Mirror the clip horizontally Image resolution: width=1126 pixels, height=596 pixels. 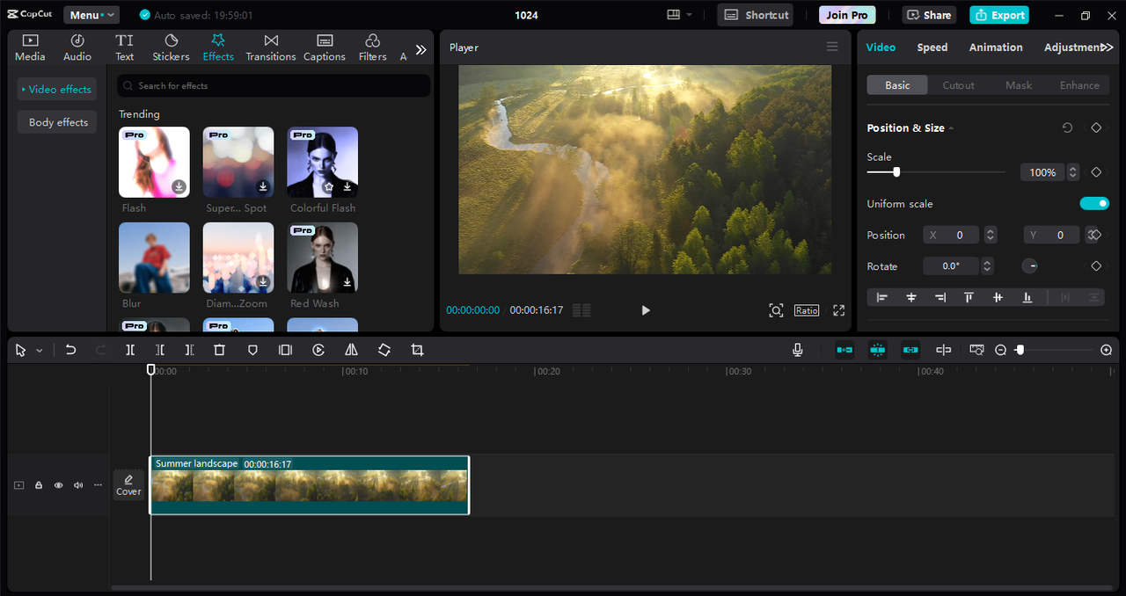coord(351,350)
